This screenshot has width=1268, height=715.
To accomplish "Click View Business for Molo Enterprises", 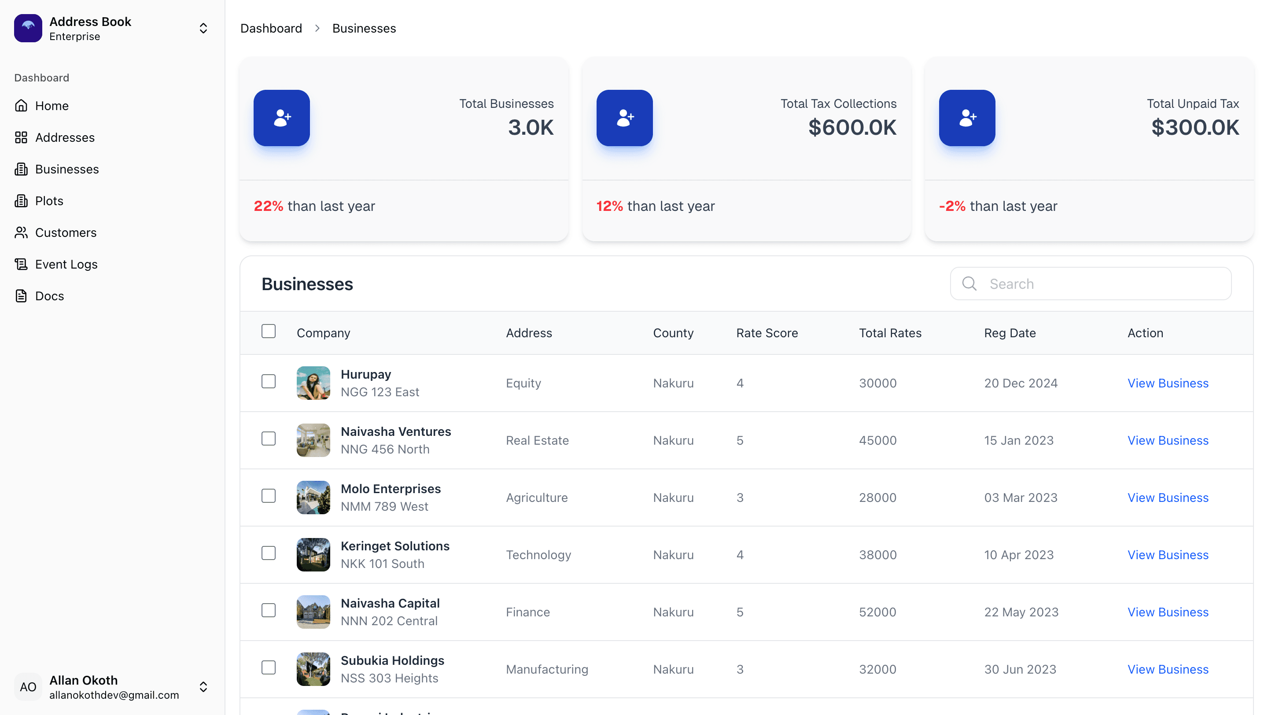I will pos(1168,498).
